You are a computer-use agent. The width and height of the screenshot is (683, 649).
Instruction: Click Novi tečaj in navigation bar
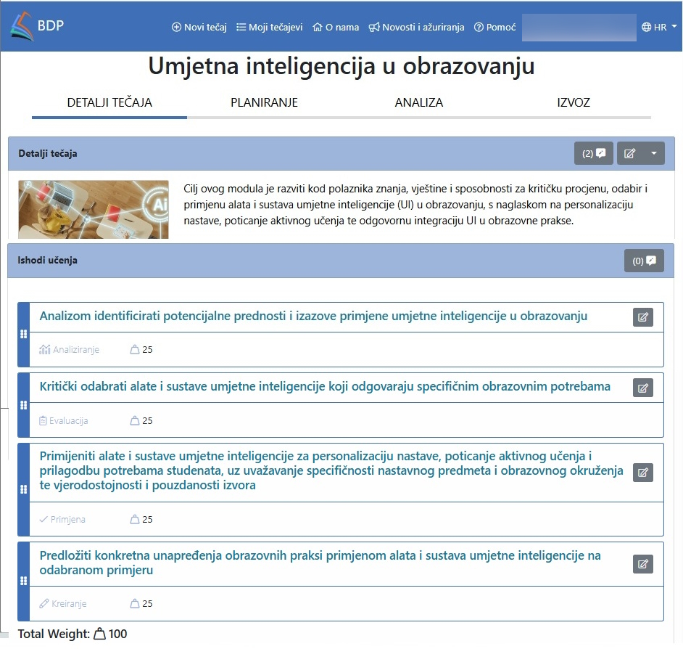[x=199, y=28]
